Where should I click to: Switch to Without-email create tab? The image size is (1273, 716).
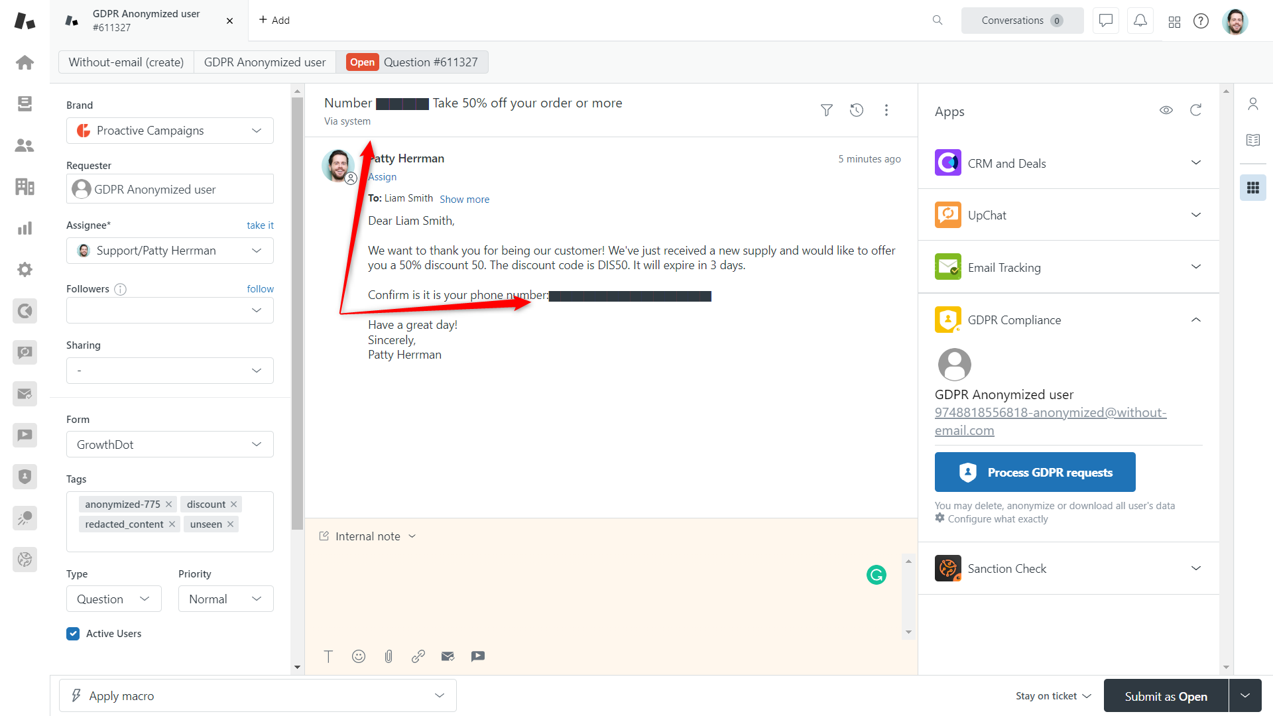126,61
